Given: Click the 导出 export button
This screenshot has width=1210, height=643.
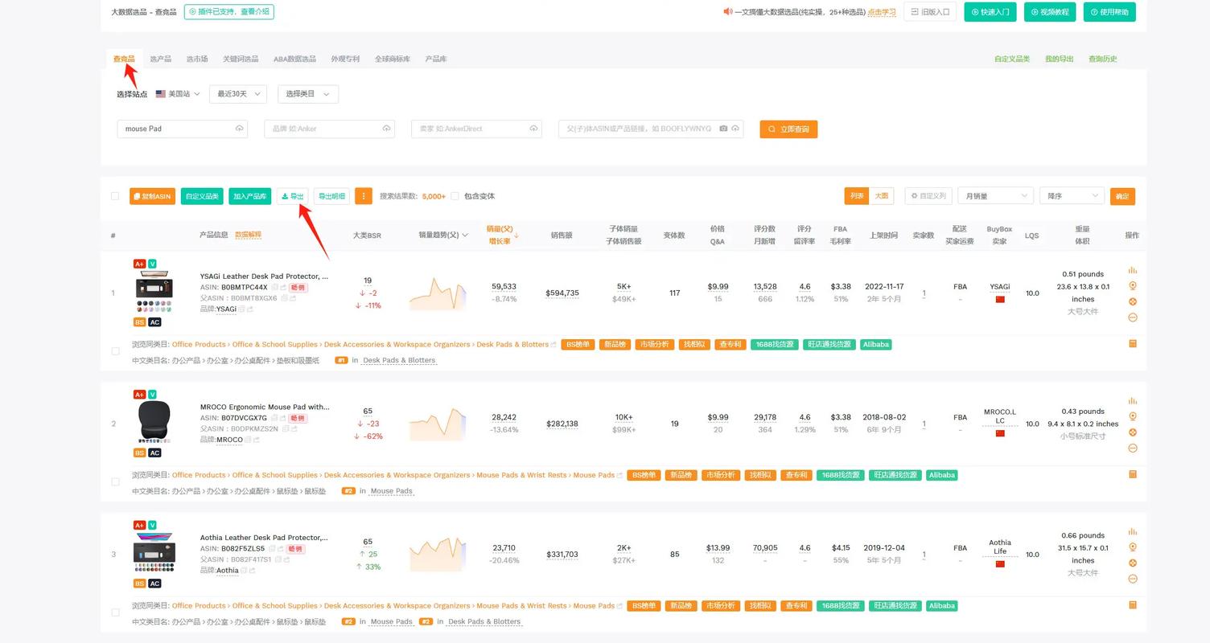Looking at the screenshot, I should 293,196.
